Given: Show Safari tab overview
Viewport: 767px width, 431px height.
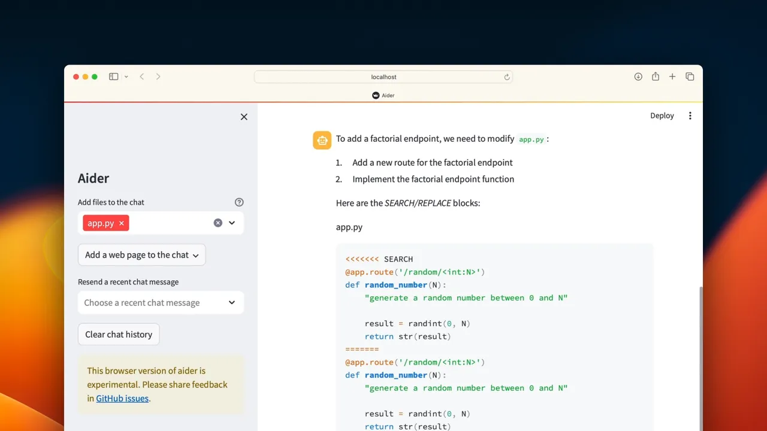Looking at the screenshot, I should tap(690, 77).
